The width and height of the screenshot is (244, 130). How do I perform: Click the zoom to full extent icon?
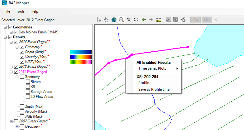136,20
